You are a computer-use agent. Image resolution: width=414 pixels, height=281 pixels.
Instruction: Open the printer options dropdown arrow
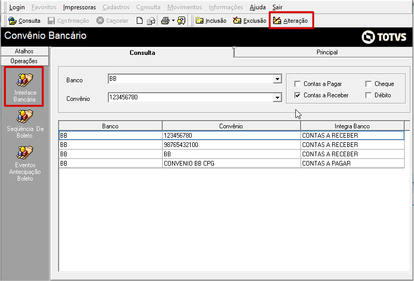pyautogui.click(x=173, y=21)
